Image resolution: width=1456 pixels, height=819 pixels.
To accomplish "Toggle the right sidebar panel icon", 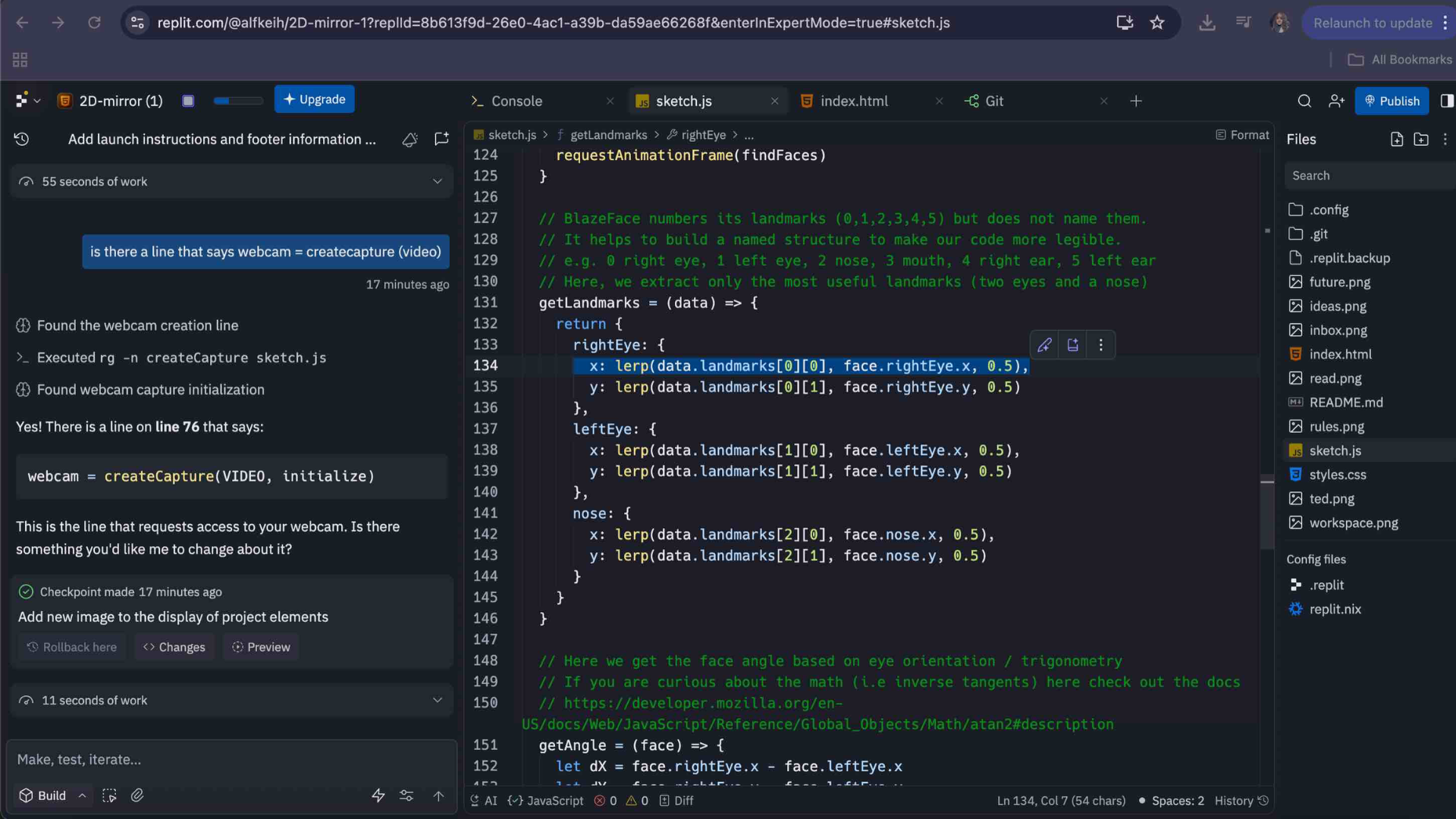I will (x=1446, y=101).
